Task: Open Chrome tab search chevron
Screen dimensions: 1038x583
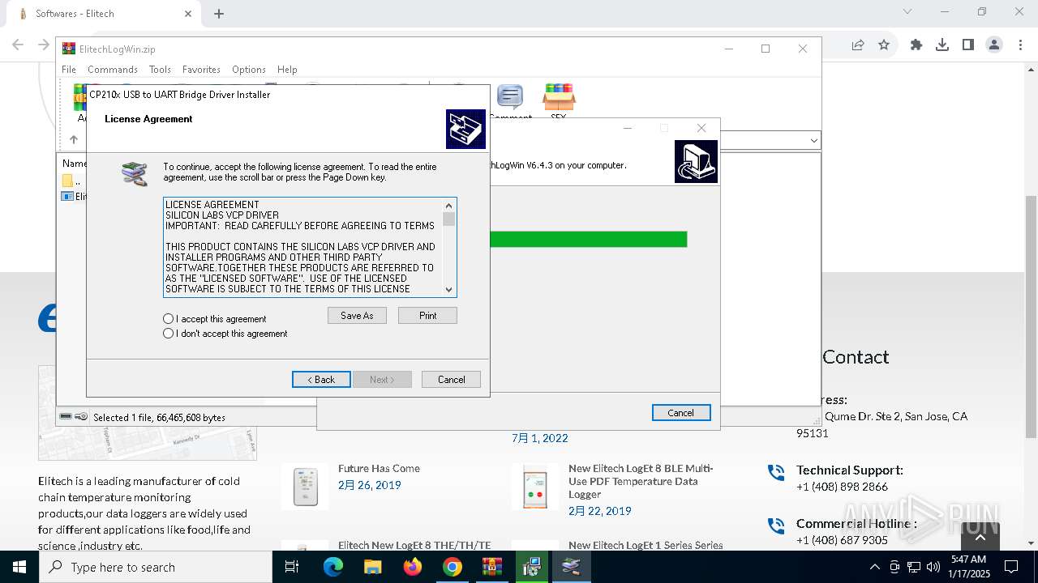Action: [x=907, y=11]
